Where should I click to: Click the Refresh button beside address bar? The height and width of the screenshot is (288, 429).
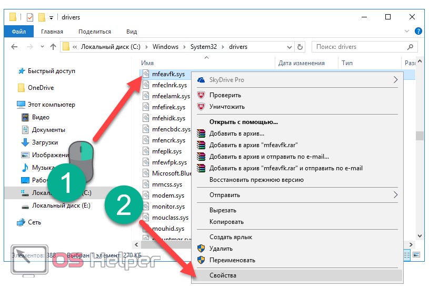(300, 47)
